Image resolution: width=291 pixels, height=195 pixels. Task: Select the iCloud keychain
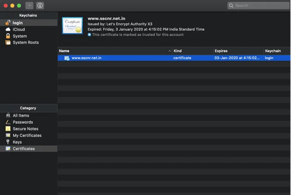(x=19, y=29)
